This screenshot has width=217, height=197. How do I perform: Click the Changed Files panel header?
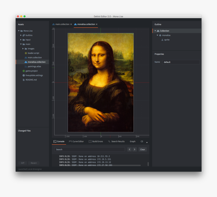(24, 131)
